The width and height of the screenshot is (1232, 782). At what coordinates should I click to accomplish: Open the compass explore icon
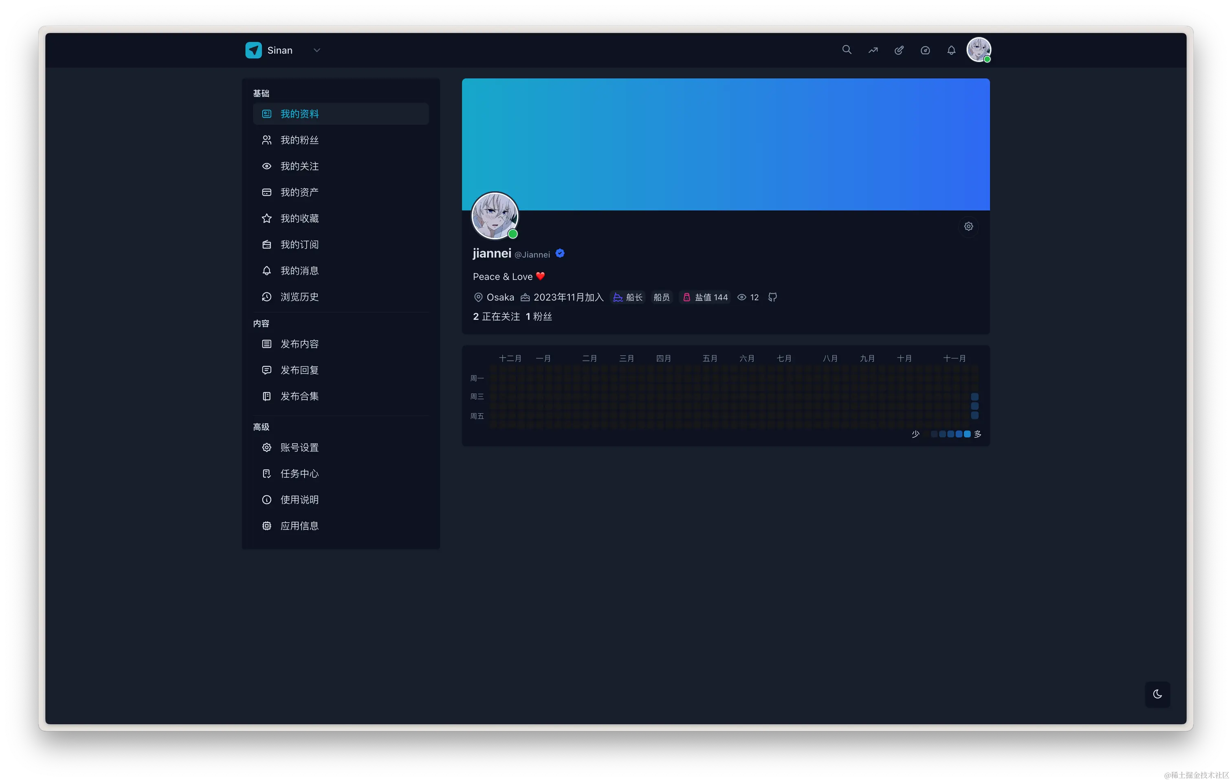click(x=925, y=50)
